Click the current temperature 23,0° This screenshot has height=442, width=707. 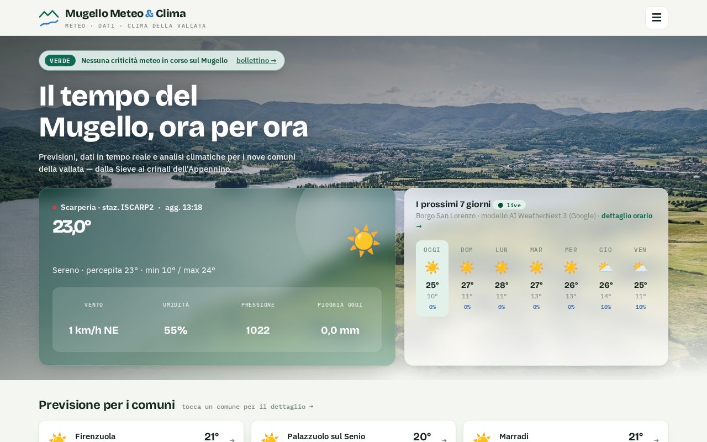click(x=72, y=227)
